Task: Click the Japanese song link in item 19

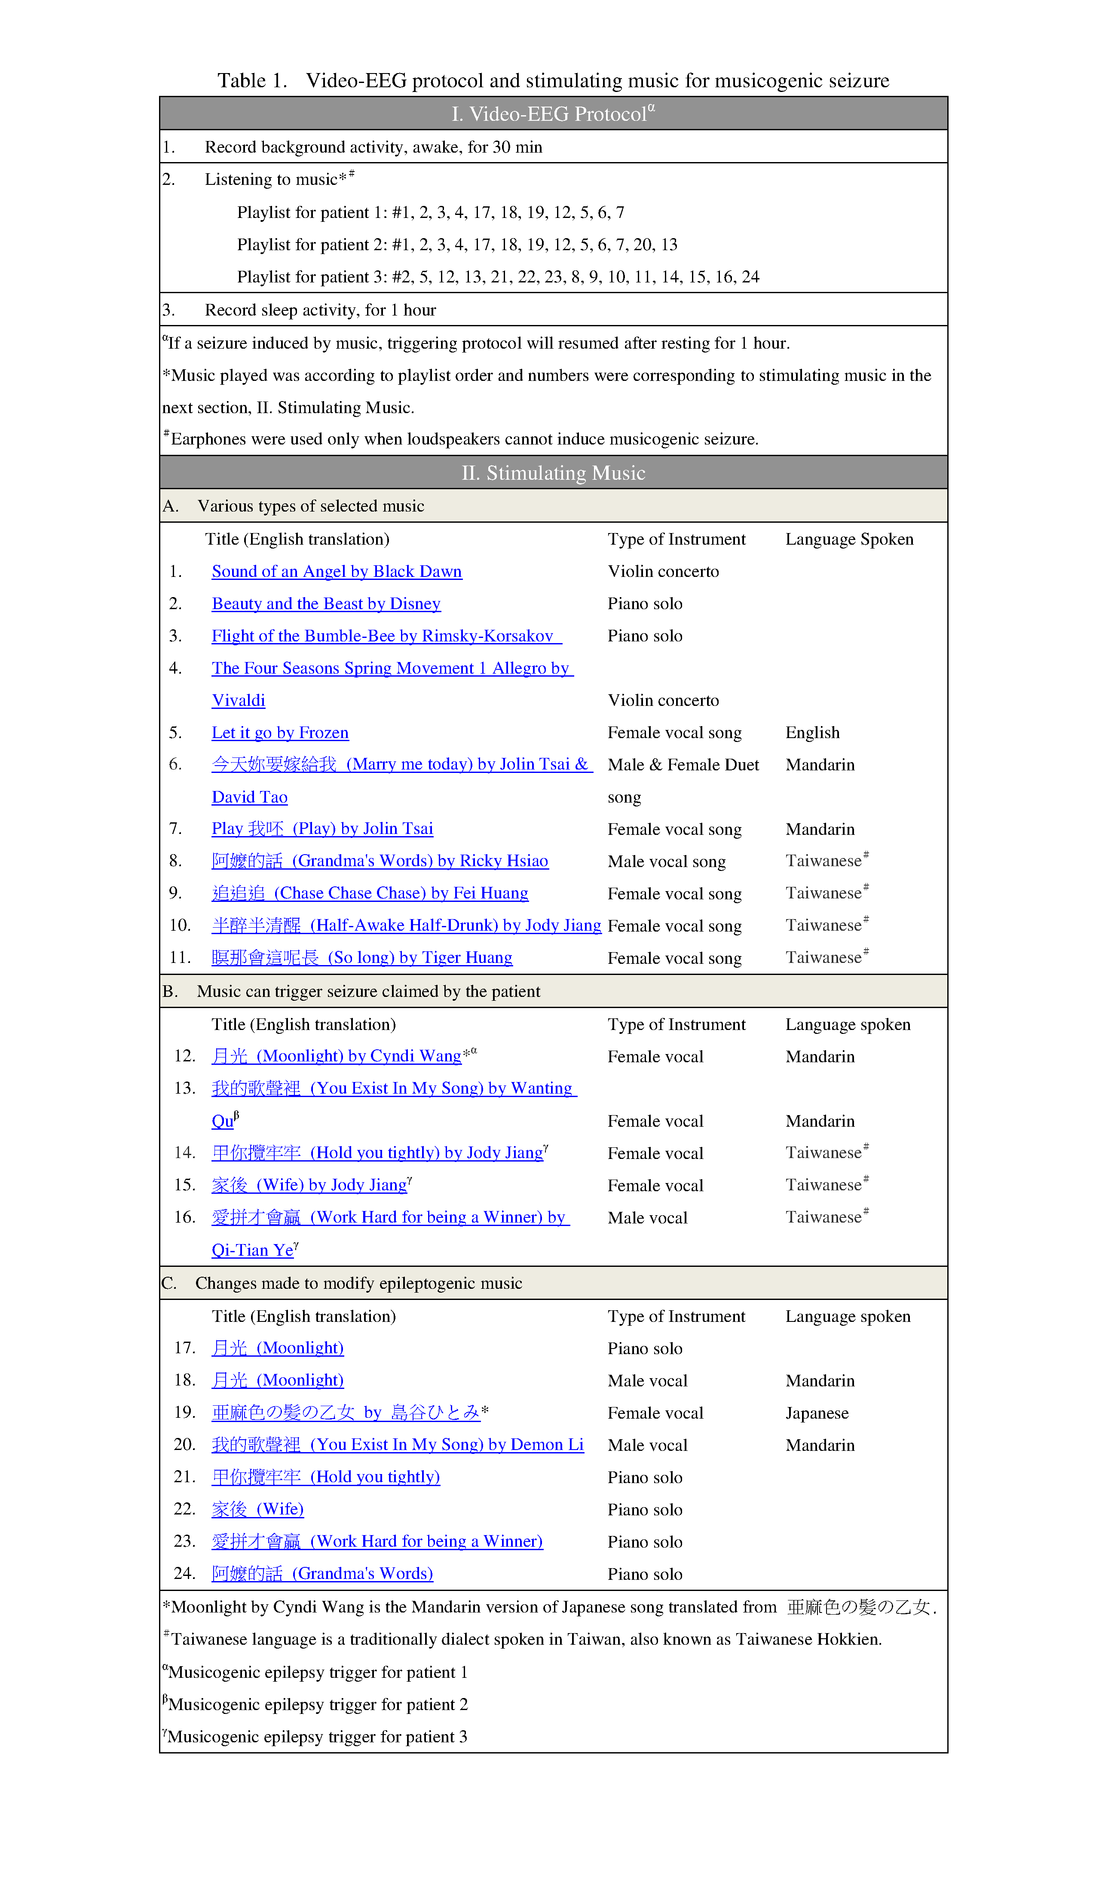Action: tap(346, 1412)
